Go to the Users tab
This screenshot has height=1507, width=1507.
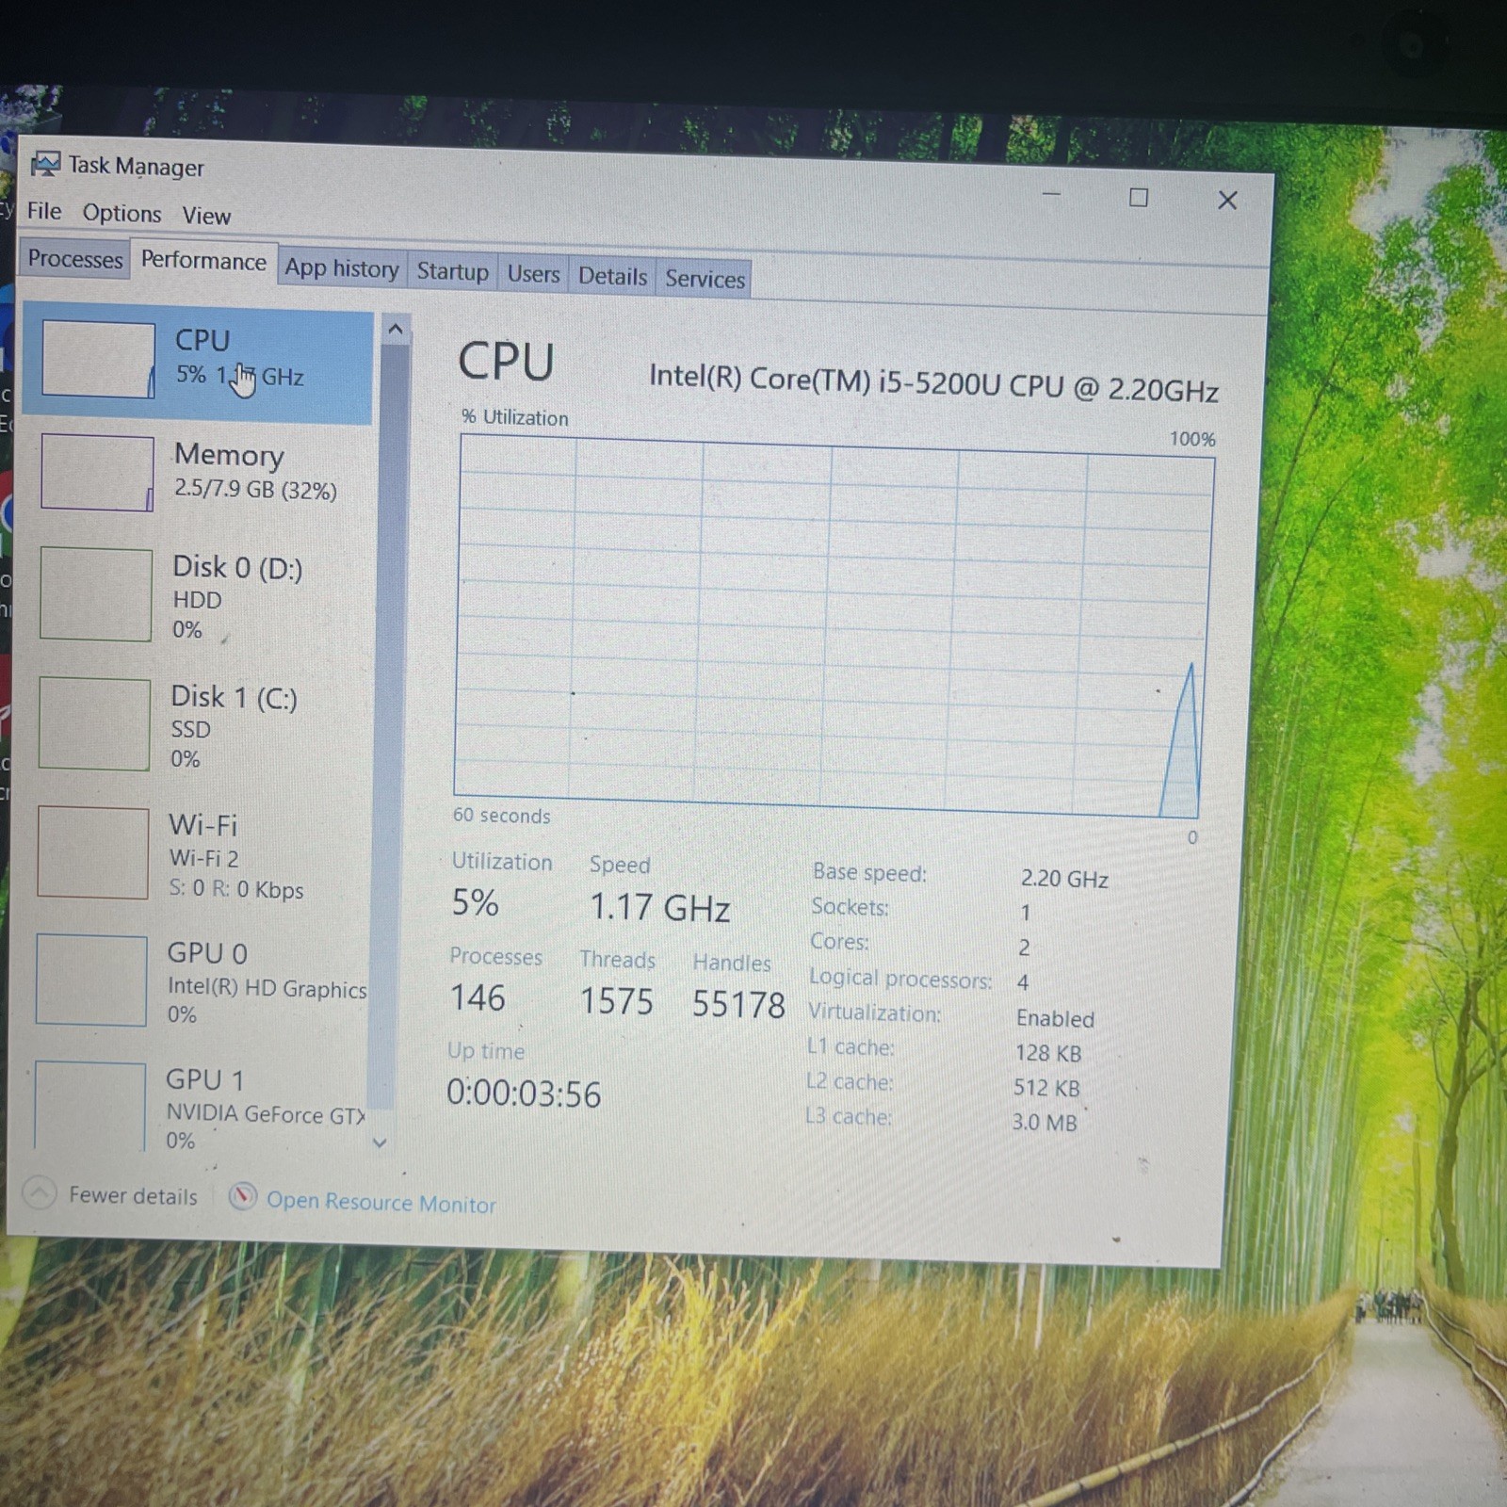533,274
